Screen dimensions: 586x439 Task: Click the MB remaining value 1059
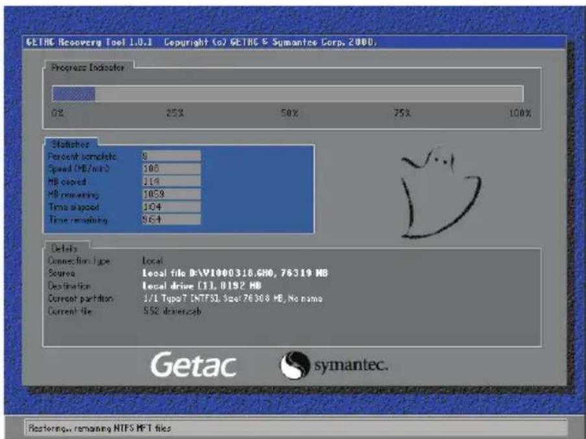[171, 194]
